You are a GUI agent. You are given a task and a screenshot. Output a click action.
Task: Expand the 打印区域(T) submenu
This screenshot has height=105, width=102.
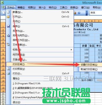pos(40,64)
